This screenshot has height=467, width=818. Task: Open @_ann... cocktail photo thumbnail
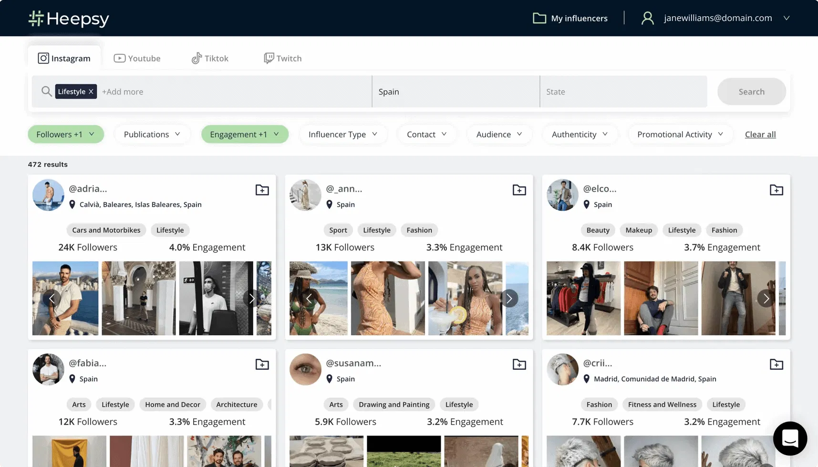tap(465, 298)
